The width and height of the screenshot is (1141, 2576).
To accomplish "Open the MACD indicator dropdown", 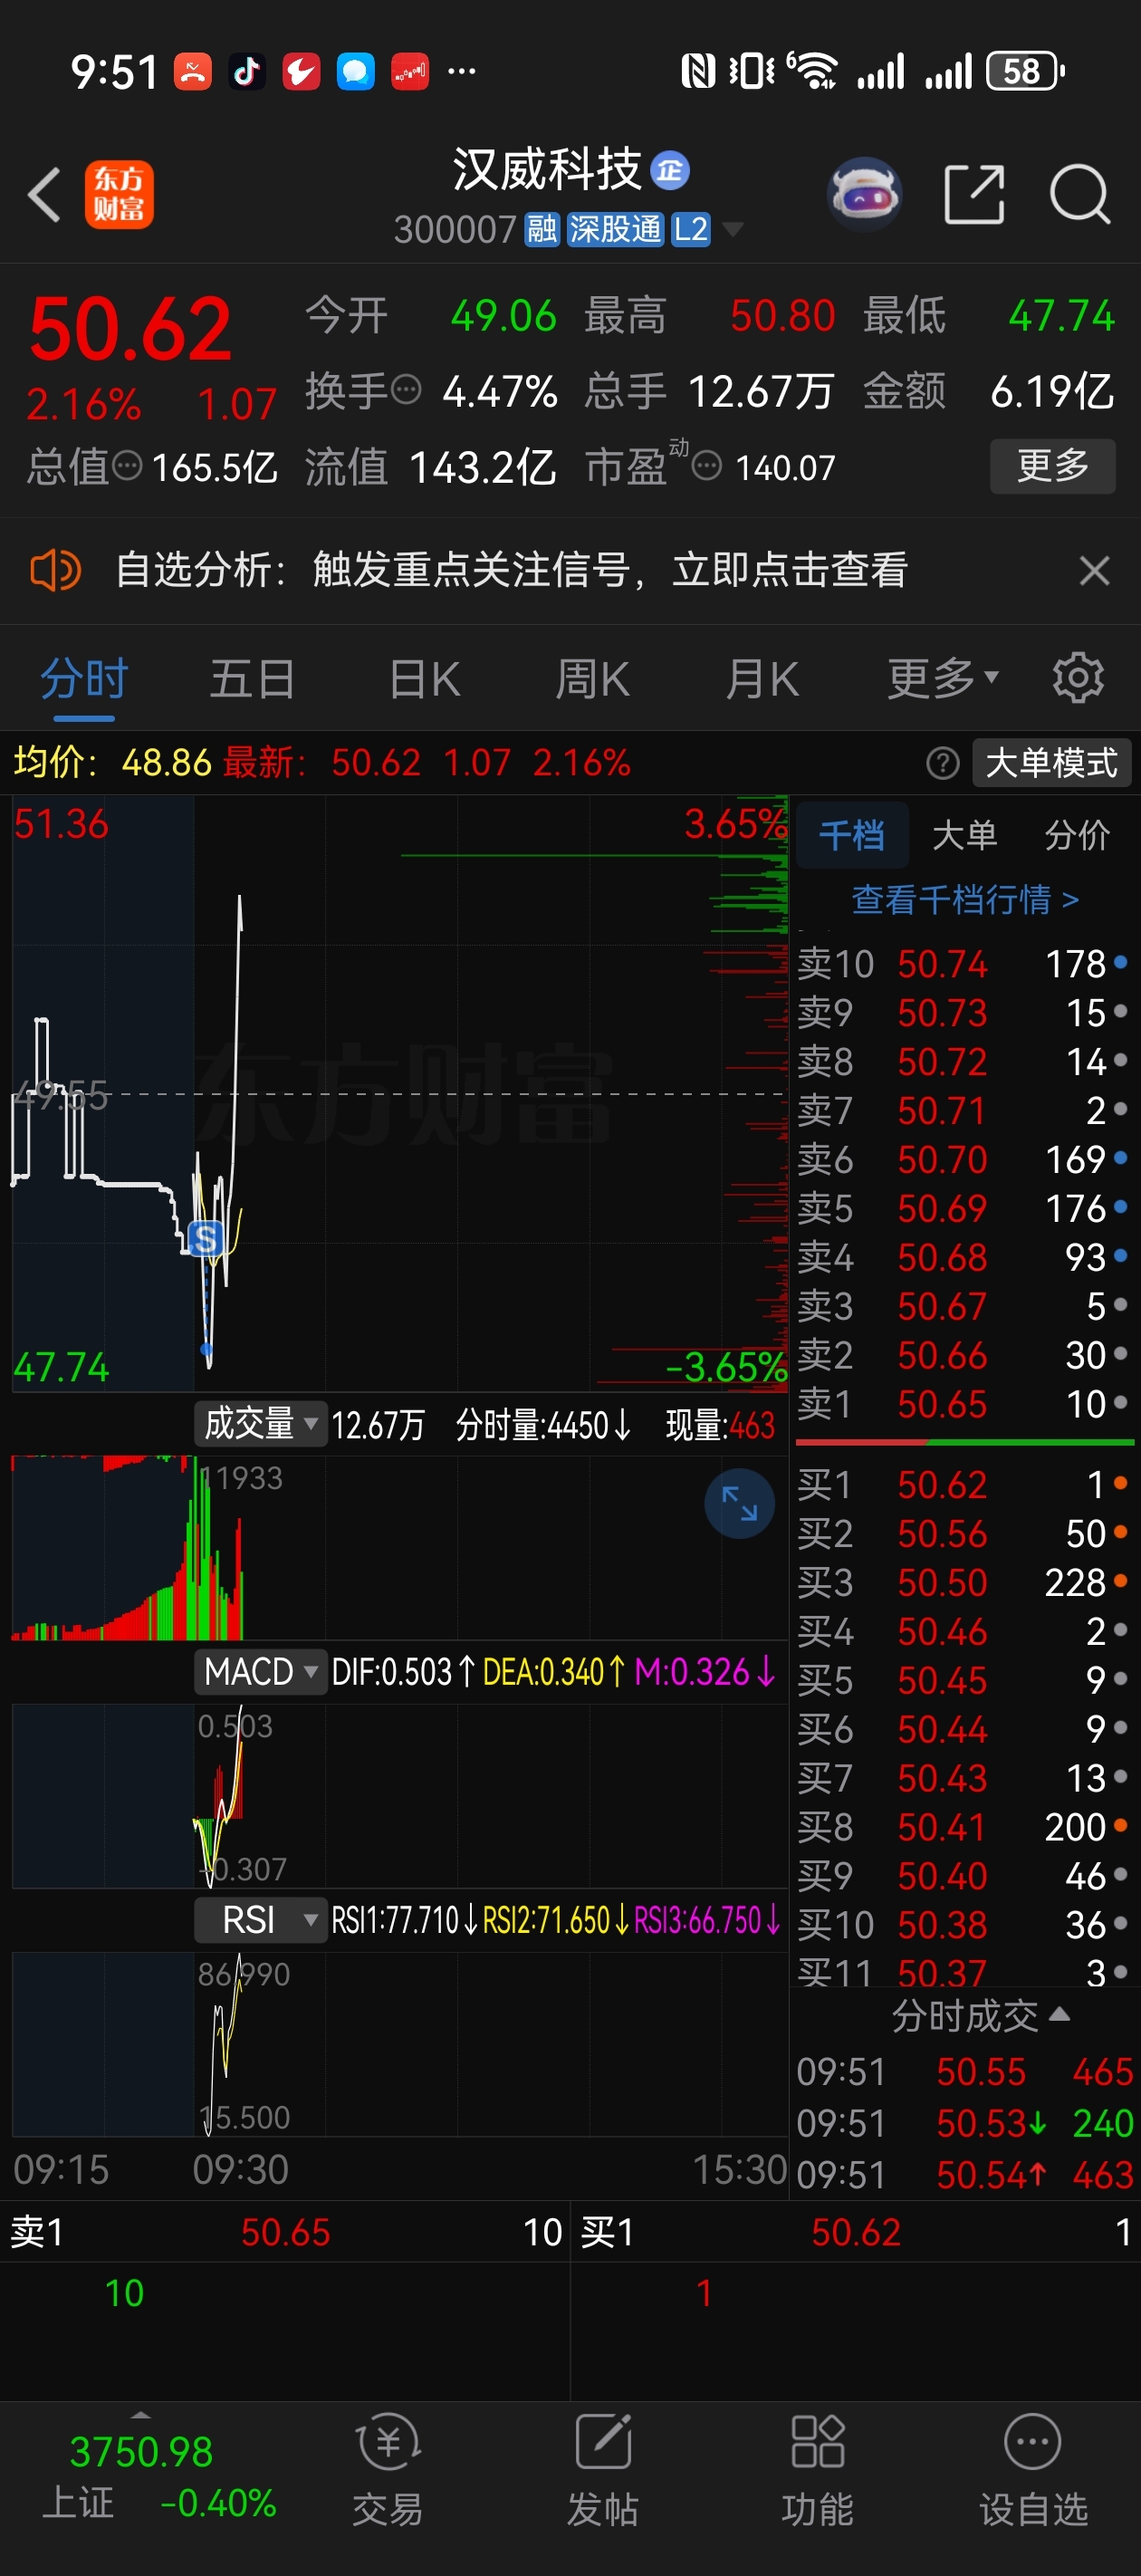I will [x=260, y=1672].
